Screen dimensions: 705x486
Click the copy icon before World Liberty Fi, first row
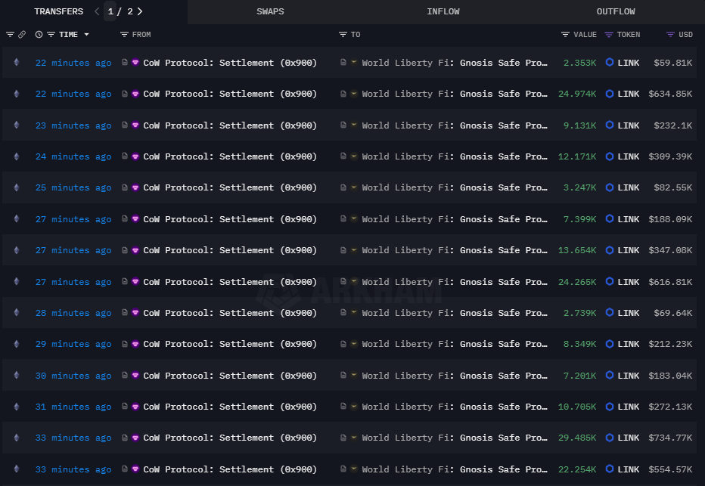click(343, 63)
